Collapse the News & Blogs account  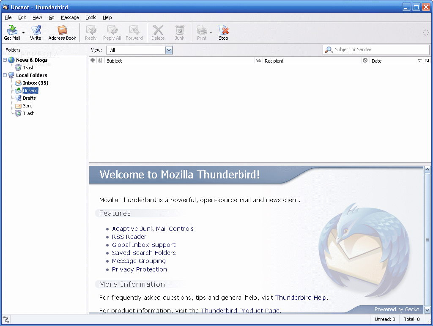point(5,60)
